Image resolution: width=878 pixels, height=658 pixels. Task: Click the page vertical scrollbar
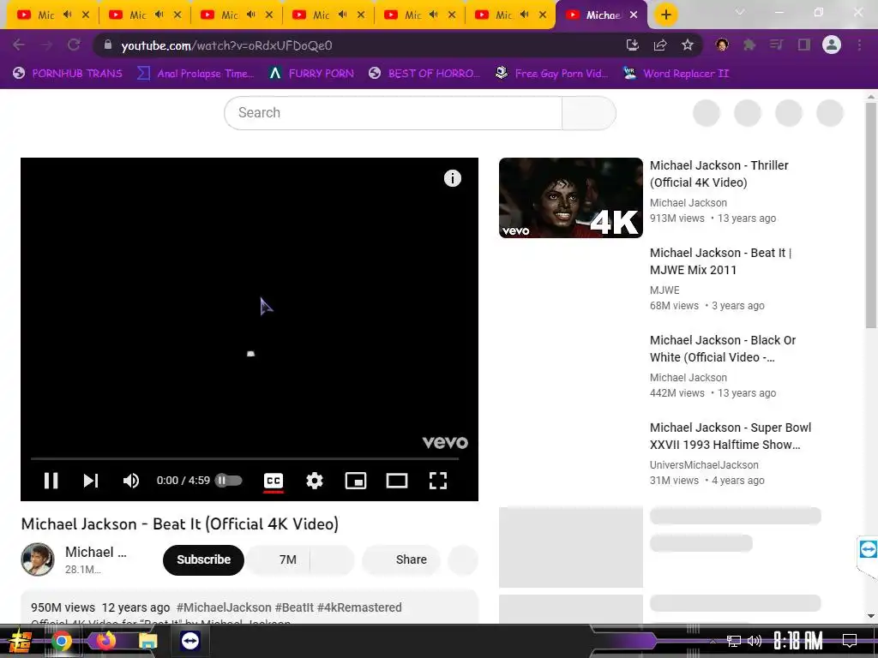pos(871,215)
